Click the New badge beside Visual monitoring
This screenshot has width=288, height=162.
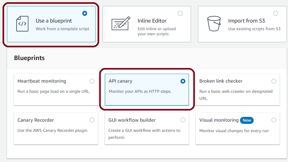(247, 120)
